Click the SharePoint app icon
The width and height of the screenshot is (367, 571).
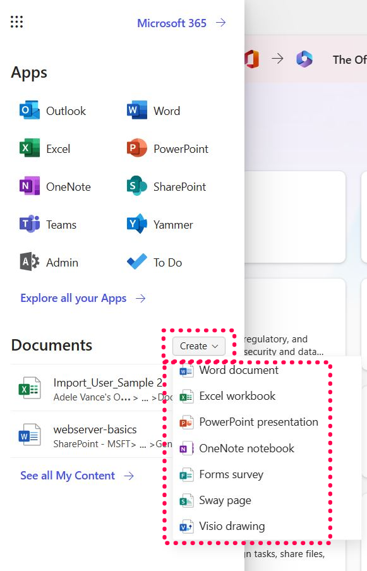point(137,186)
